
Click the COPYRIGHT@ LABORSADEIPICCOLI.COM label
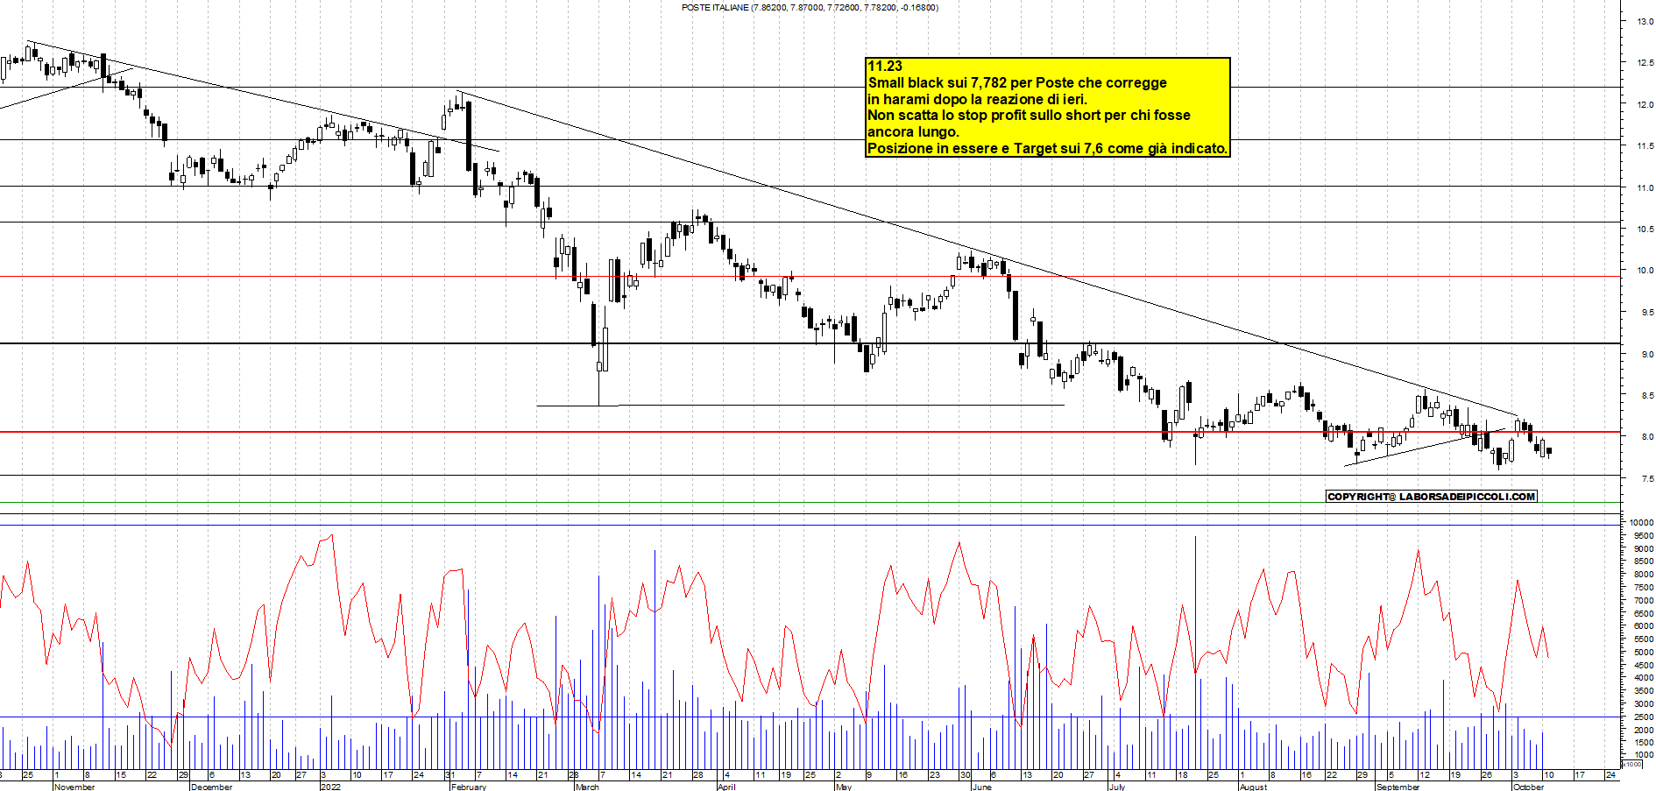[1432, 497]
